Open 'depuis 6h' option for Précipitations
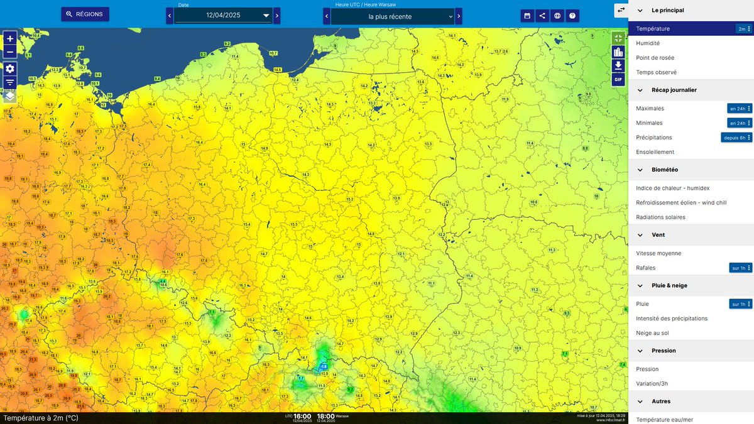Screen dimensions: 754x424 pyautogui.click(x=736, y=138)
